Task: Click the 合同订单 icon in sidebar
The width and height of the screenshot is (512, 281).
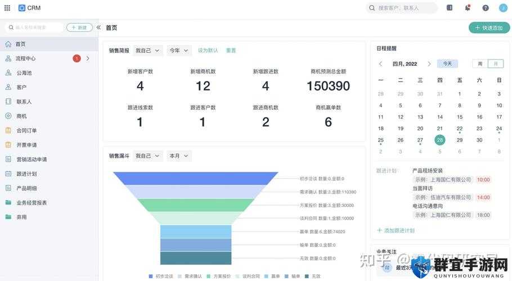Action: pyautogui.click(x=8, y=130)
